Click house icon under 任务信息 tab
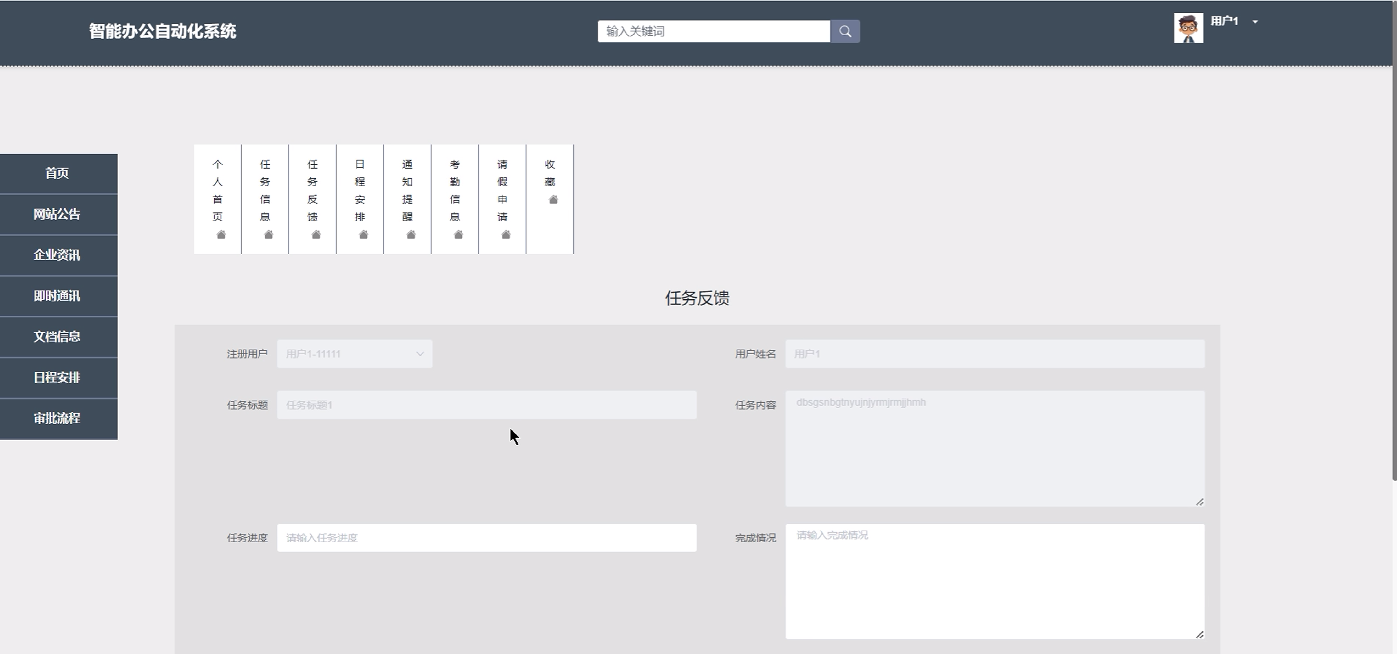 click(x=268, y=235)
